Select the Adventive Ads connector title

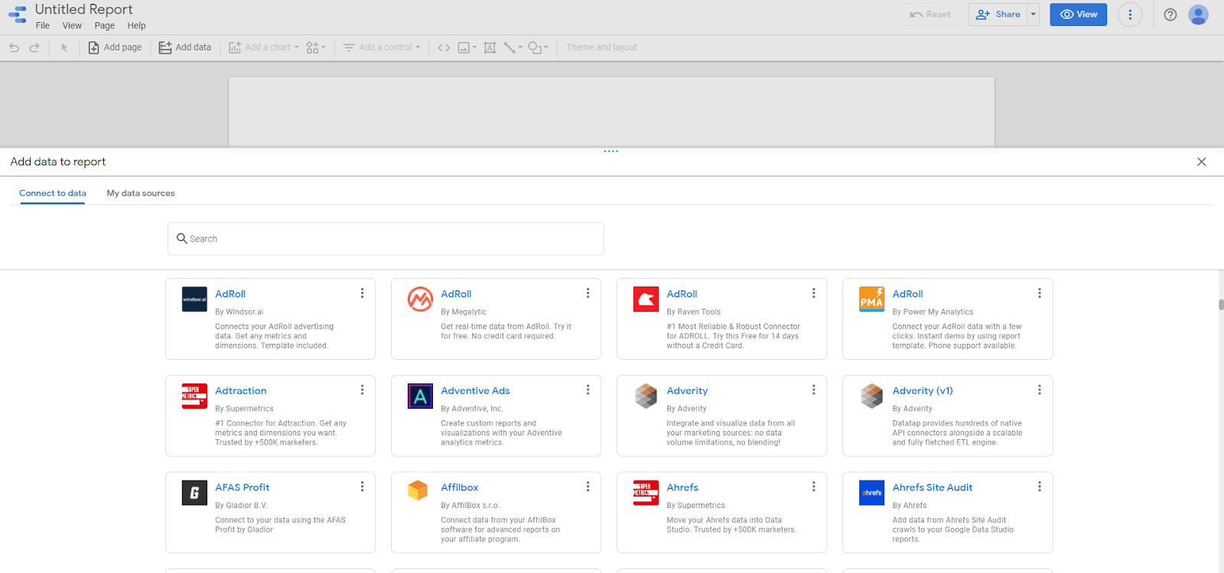click(x=475, y=391)
